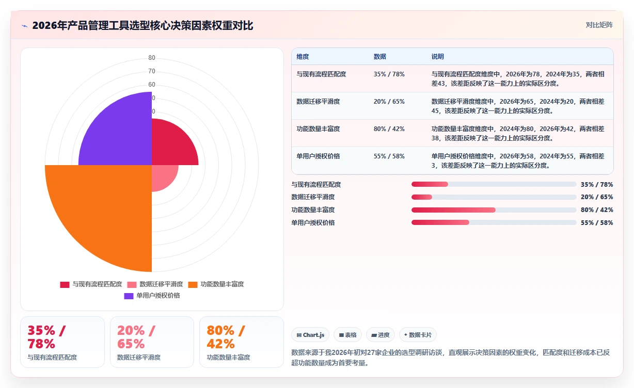The height and width of the screenshot is (388, 634).
Task: Click the 数据迁移平滑度 table row name
Action: (318, 102)
